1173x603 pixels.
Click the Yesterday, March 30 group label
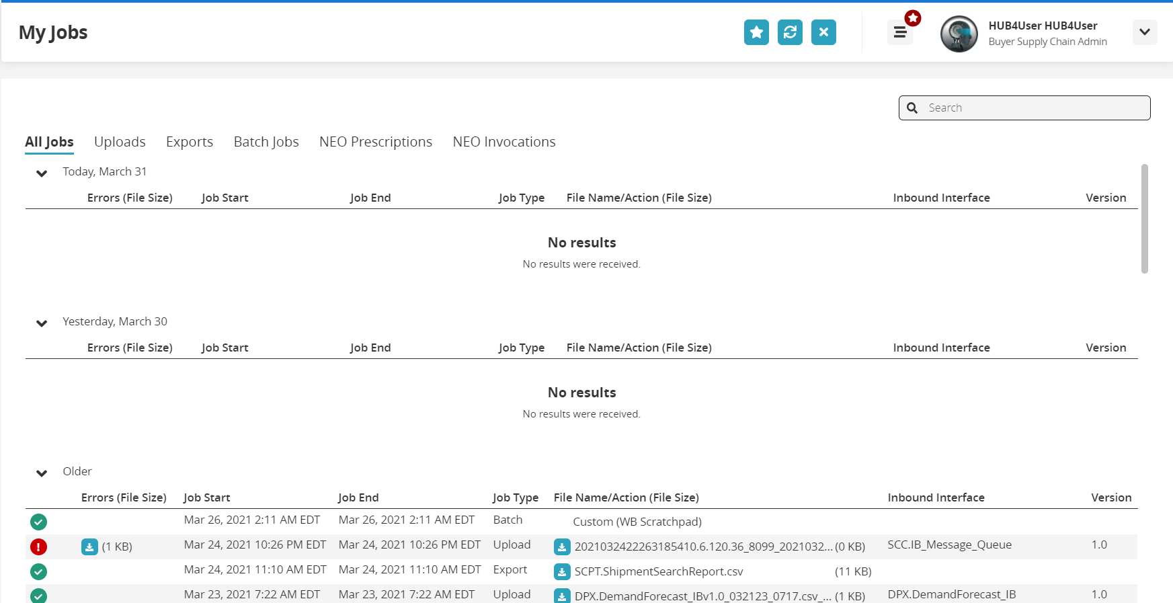click(x=115, y=321)
